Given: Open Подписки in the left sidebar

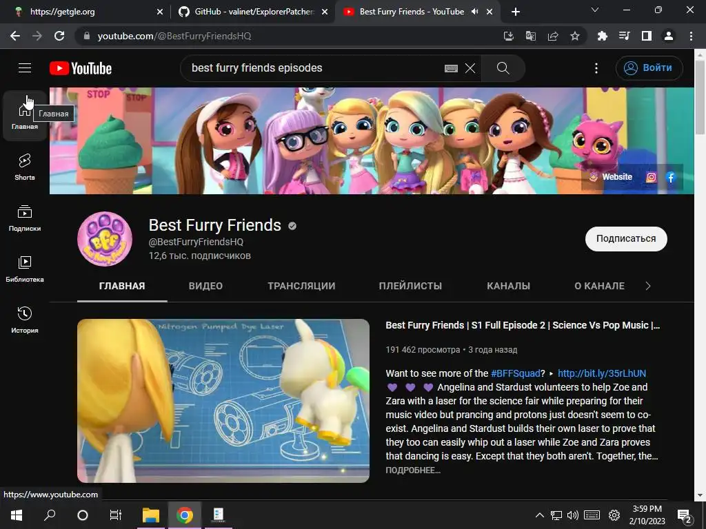Looking at the screenshot, I should [x=25, y=218].
